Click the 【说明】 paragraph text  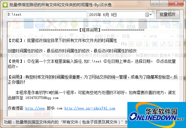[93, 79]
